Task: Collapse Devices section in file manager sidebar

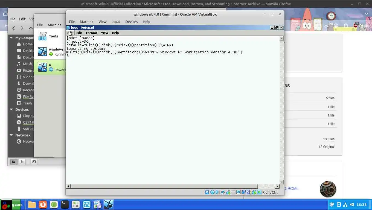Action: click(11, 109)
